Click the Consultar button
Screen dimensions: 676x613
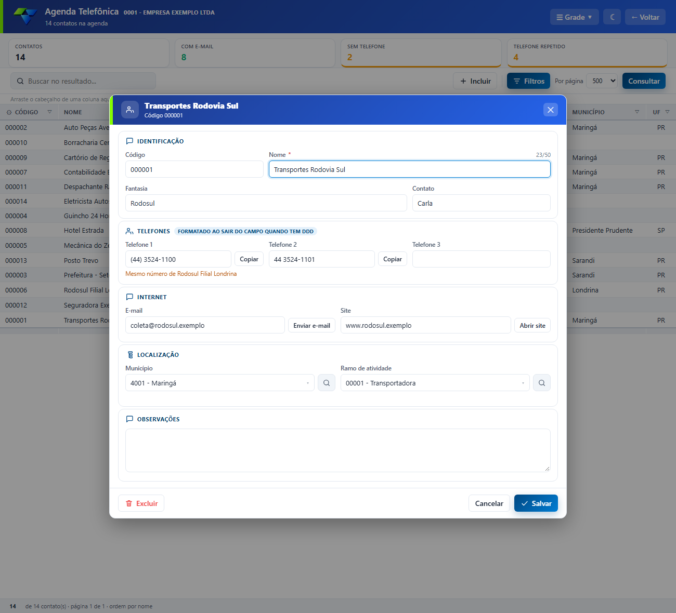[x=644, y=81]
